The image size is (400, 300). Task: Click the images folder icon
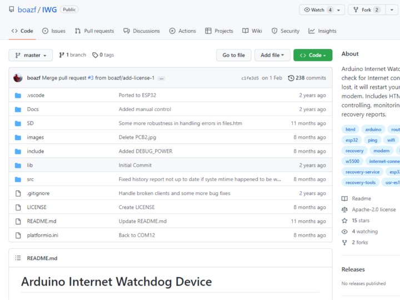coord(18,138)
